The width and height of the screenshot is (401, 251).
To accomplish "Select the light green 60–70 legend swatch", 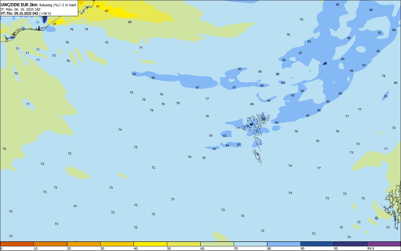I will [217, 244].
